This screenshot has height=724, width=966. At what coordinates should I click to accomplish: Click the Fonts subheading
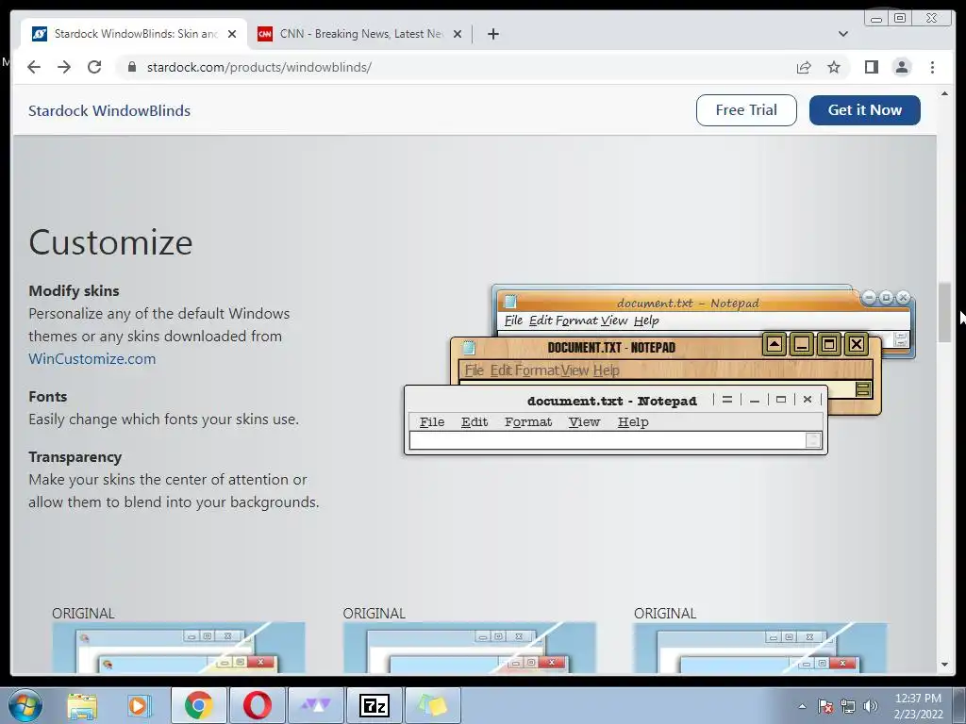pyautogui.click(x=48, y=397)
